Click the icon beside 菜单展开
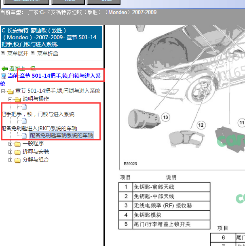Image resolution: width=245 pixels, height=246 pixels. click(3, 53)
